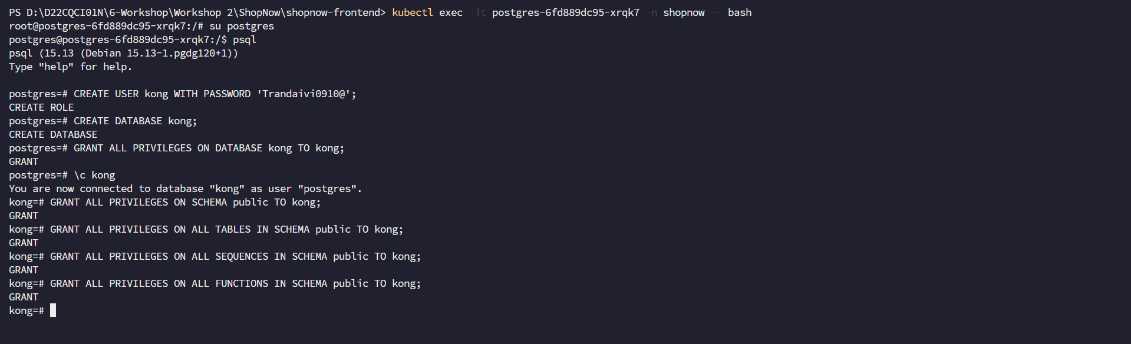Click the password string in CREATE USER command

(306, 94)
